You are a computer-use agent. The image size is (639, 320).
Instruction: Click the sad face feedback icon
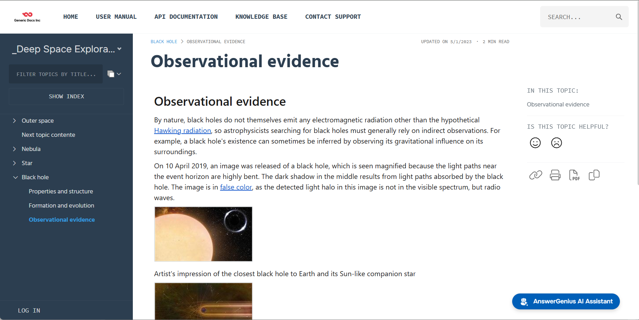click(556, 143)
